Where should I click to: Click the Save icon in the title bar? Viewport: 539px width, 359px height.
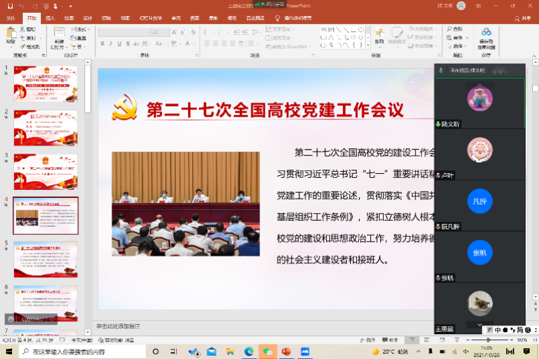click(9, 5)
